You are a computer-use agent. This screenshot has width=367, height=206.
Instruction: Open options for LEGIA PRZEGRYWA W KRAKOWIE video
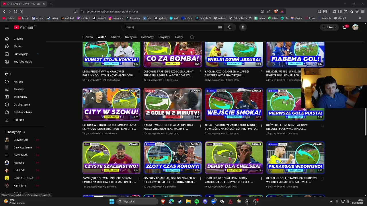pos(139,72)
